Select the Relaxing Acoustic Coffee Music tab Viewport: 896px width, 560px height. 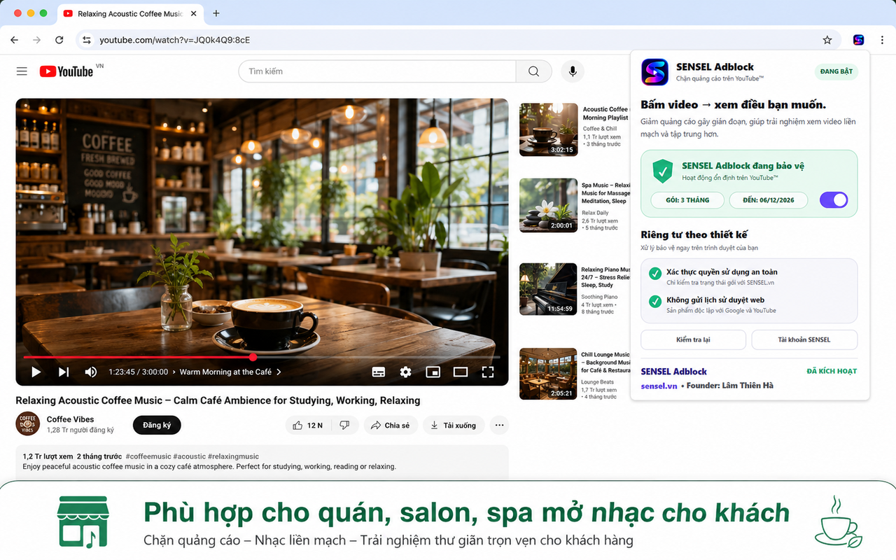coord(130,13)
